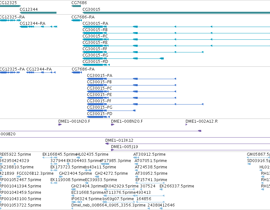Click the CG12344 gene label
Image resolution: width=270 pixels, height=210 pixels.
[29, 9]
